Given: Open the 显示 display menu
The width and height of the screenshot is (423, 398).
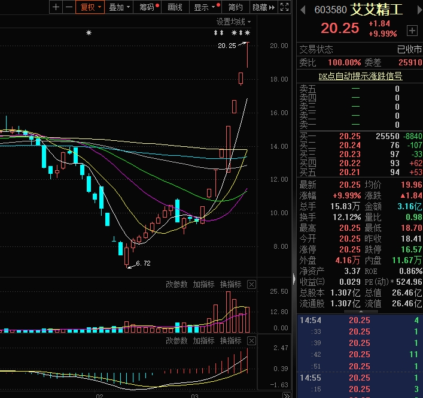Looking at the screenshot, I should [204, 7].
